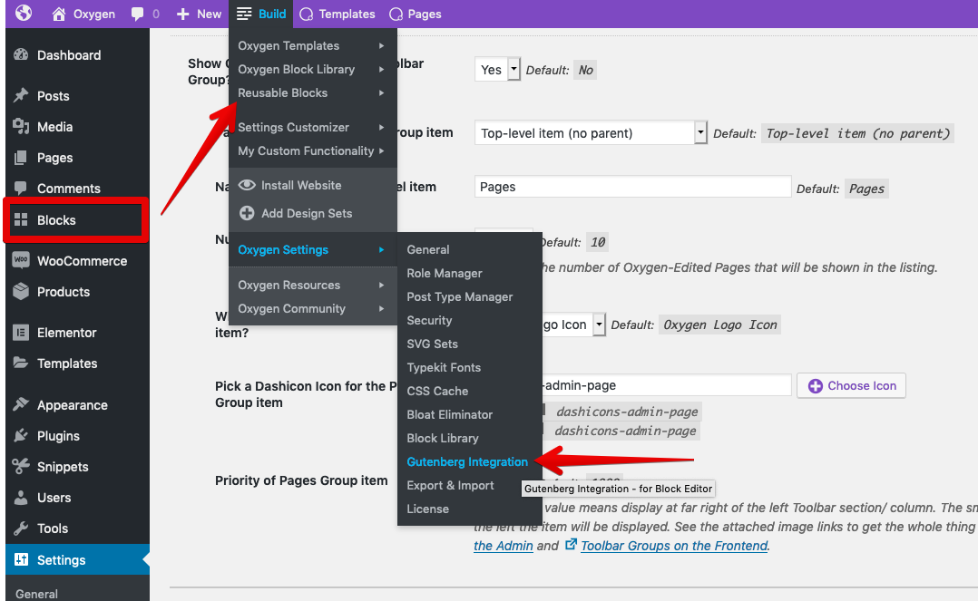
Task: Open Role Manager submenu entry
Action: 445,273
